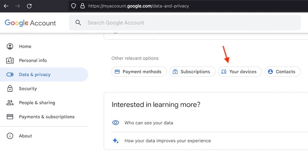Open the Contacts chip
The width and height of the screenshot is (308, 156).
click(x=283, y=72)
